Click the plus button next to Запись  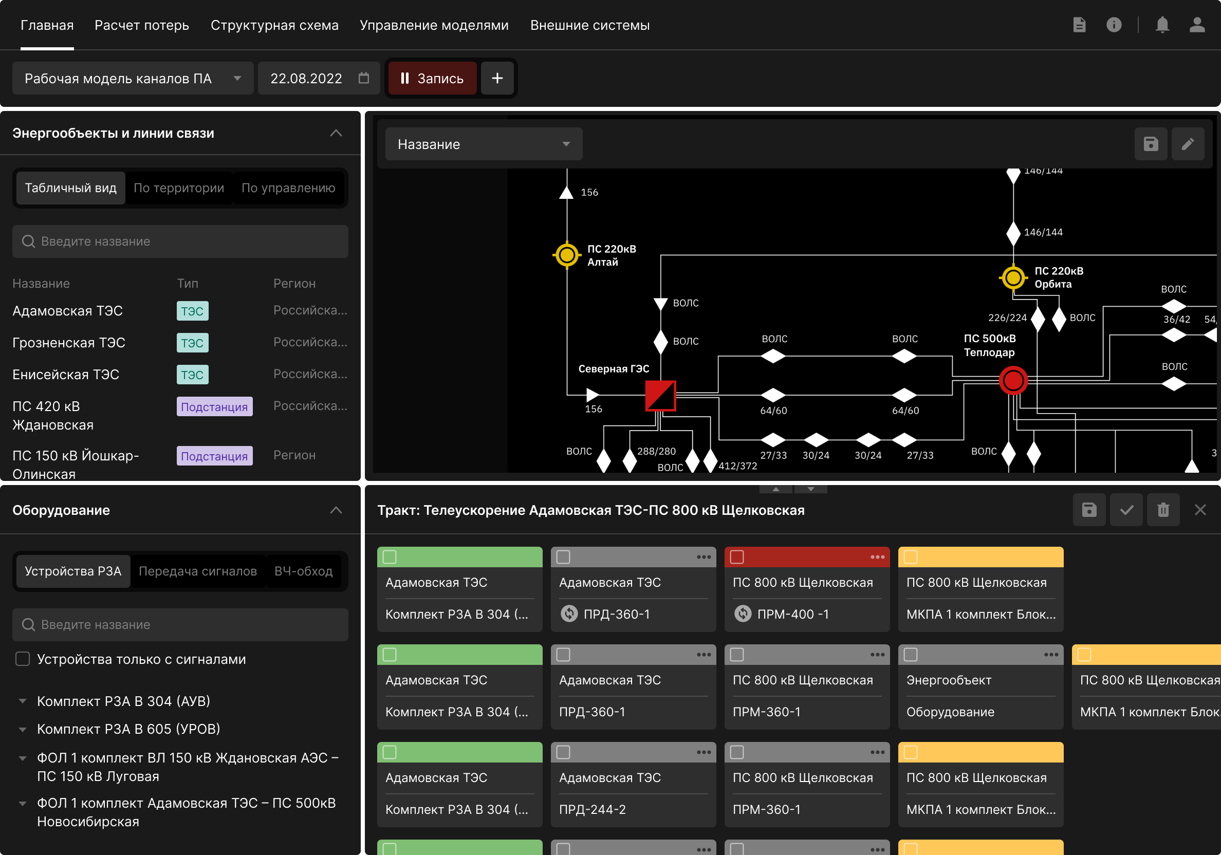click(x=497, y=78)
